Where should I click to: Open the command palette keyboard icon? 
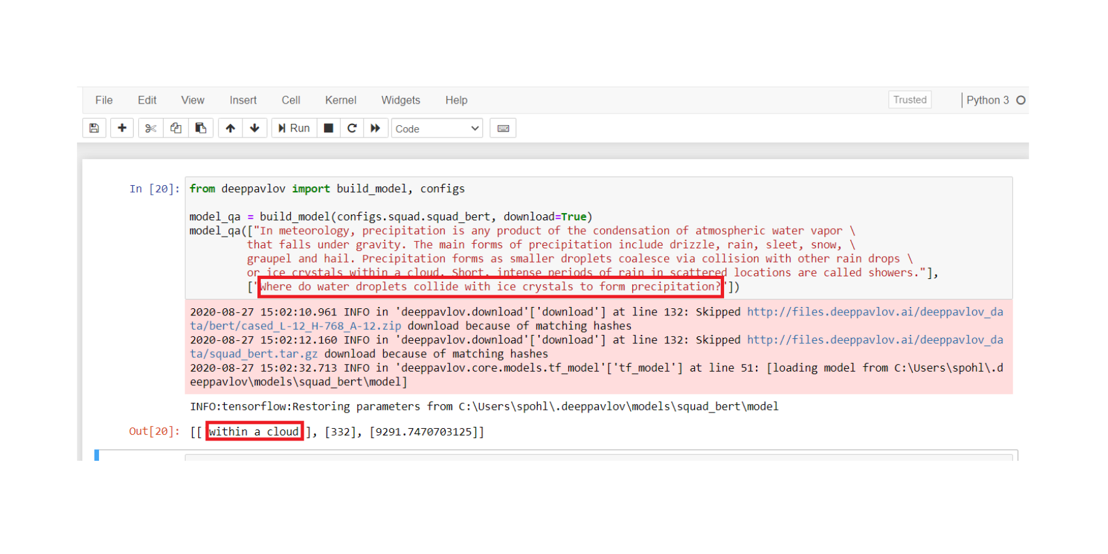[503, 128]
